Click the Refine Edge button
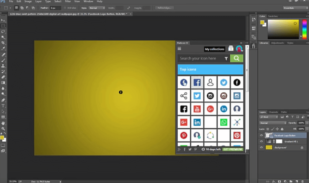 (165, 8)
